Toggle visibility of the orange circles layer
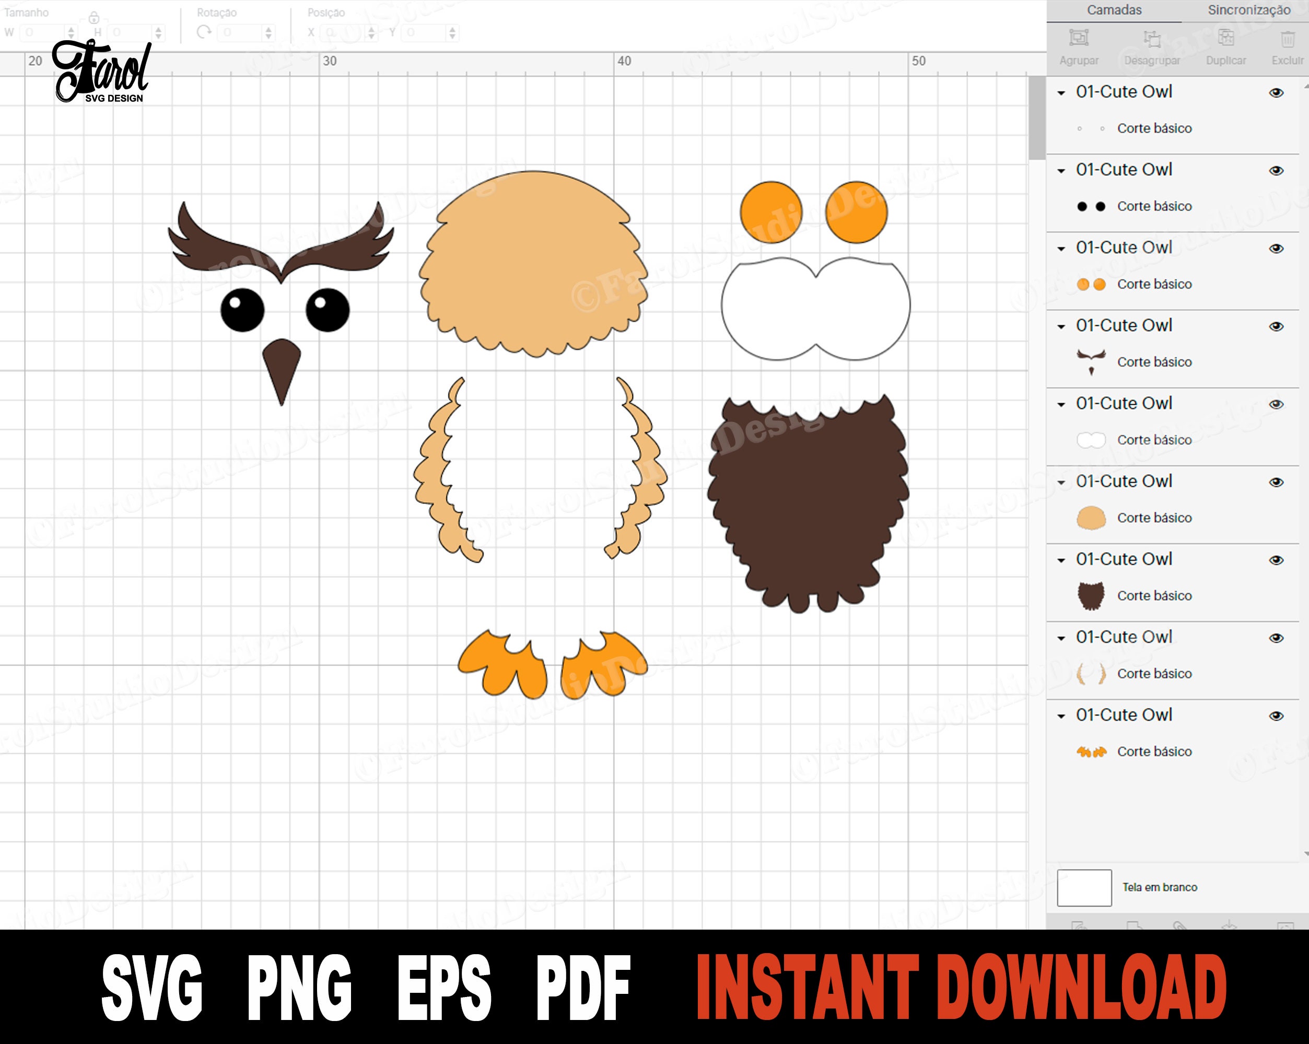Viewport: 1309px width, 1044px height. 1276,248
